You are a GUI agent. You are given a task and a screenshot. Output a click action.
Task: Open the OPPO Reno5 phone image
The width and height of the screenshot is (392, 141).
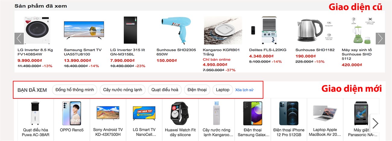point(71,113)
